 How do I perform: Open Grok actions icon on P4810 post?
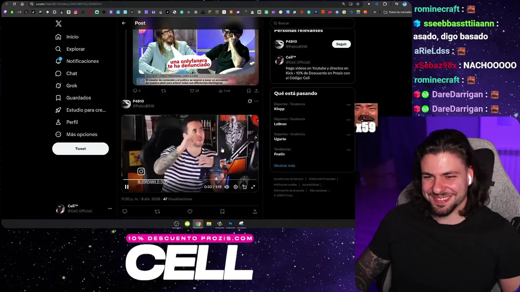point(250,101)
